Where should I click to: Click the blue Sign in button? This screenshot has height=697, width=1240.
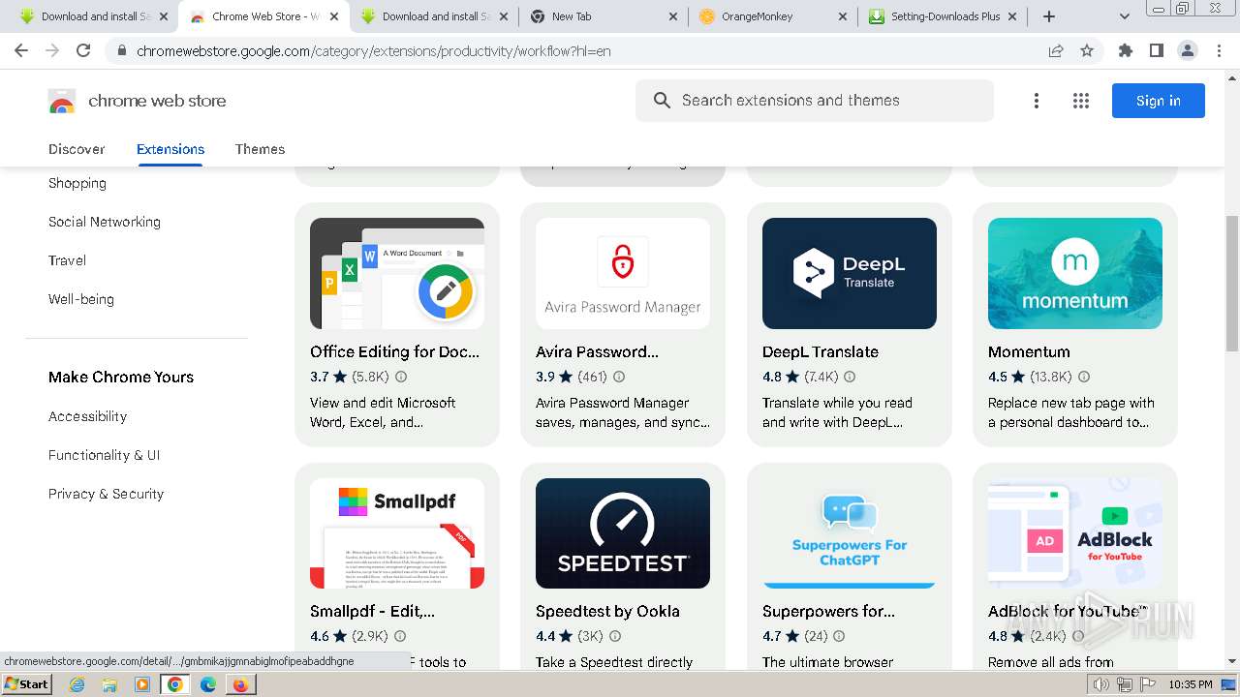tap(1158, 101)
